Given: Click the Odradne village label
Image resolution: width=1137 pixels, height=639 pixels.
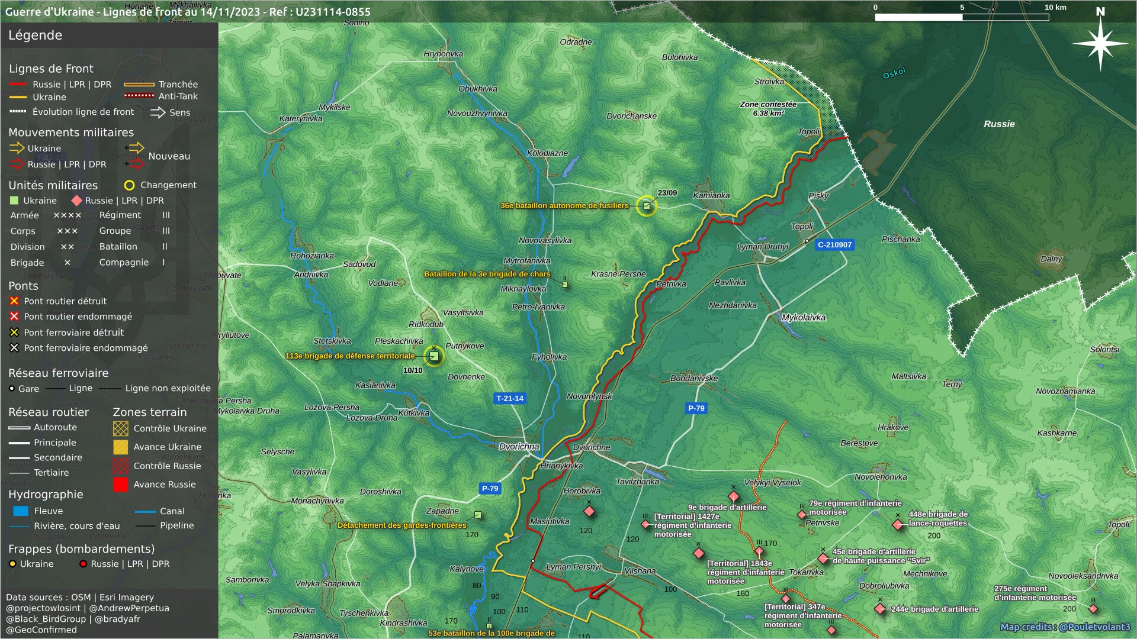Looking at the screenshot, I should (576, 42).
